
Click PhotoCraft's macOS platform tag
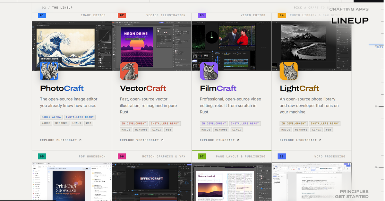tap(46, 123)
